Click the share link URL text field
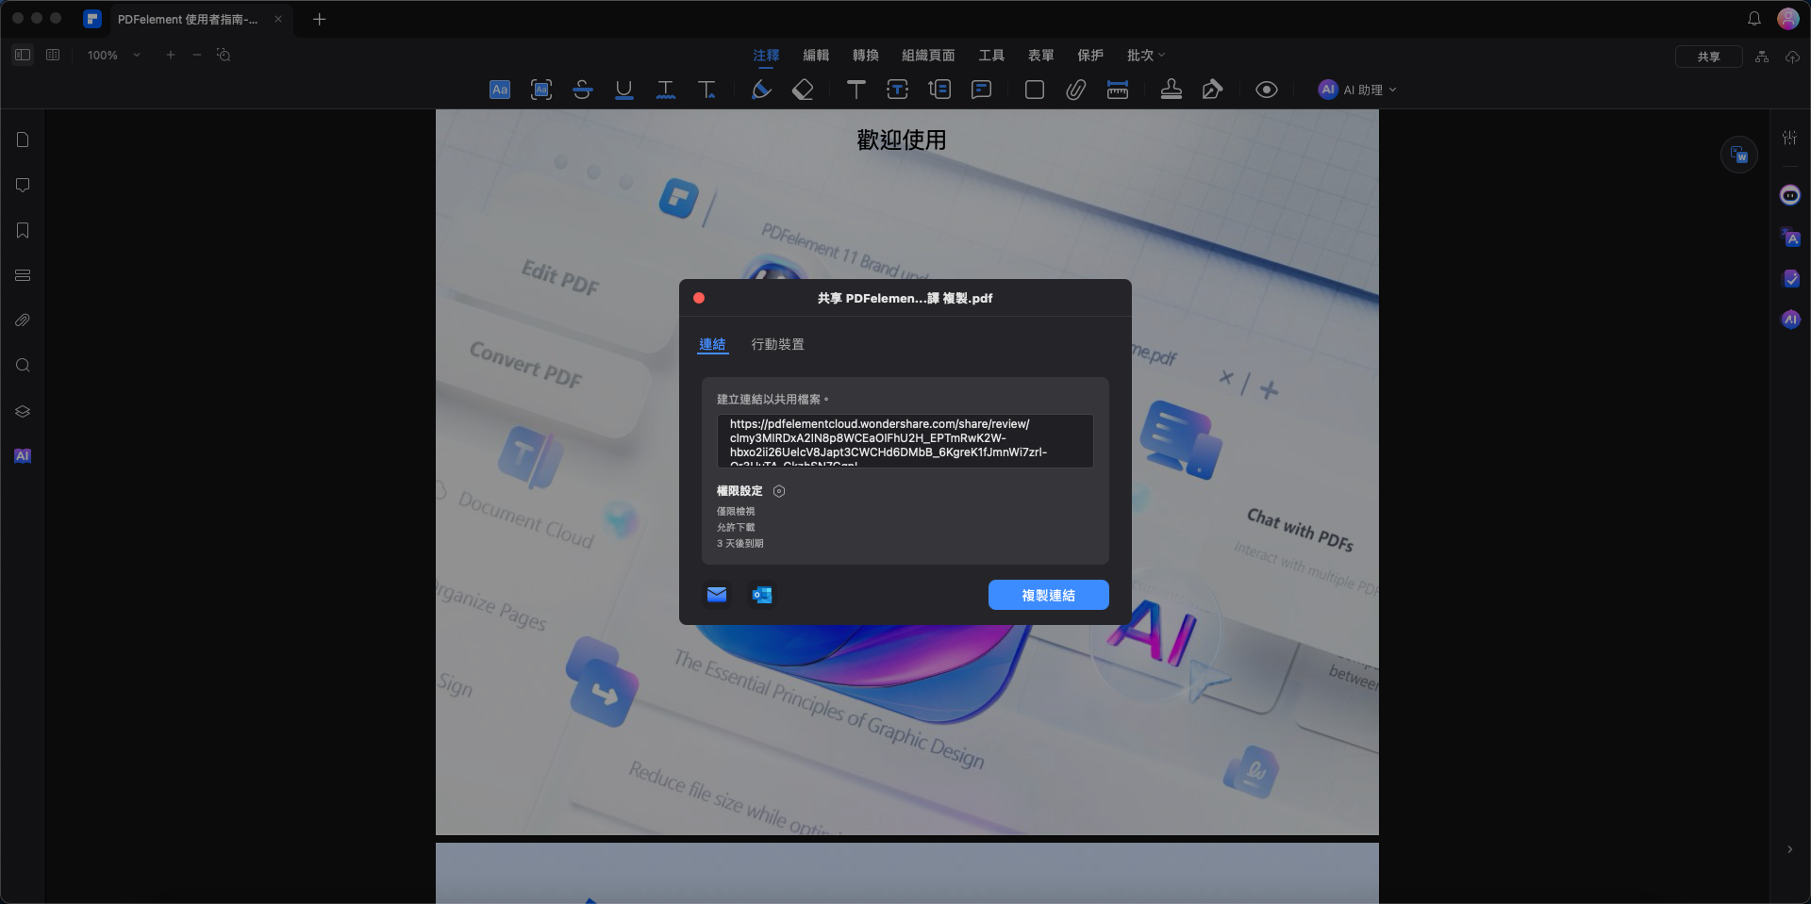This screenshot has height=904, width=1811. pos(905,441)
